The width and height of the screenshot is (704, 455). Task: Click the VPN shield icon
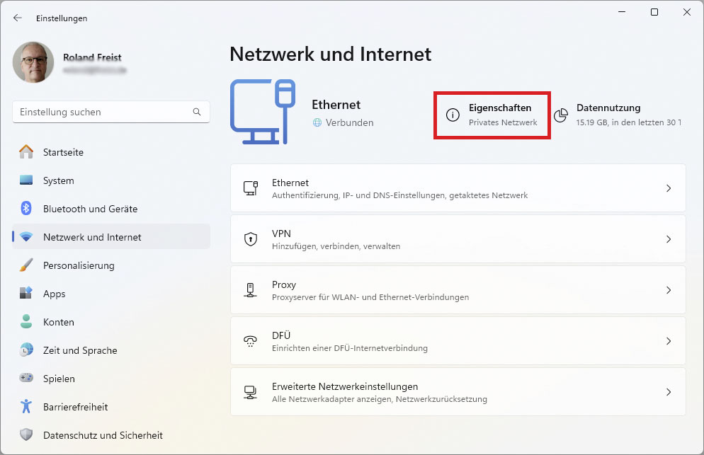coord(250,239)
